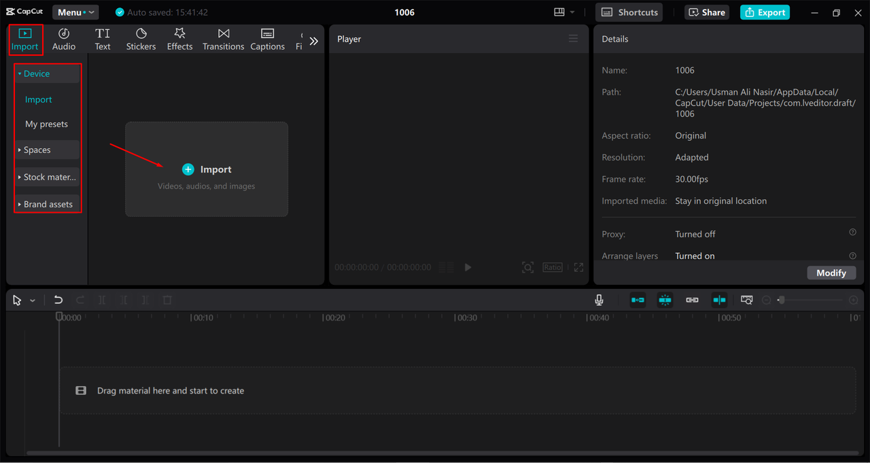Switch to the Captions tab
The height and width of the screenshot is (463, 870).
pyautogui.click(x=267, y=39)
